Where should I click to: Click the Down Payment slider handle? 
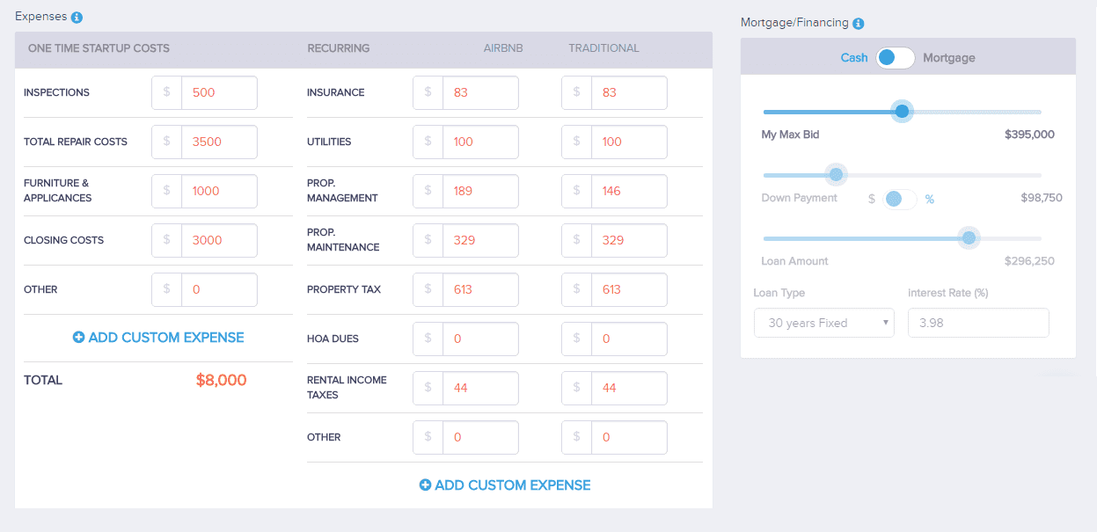click(837, 175)
